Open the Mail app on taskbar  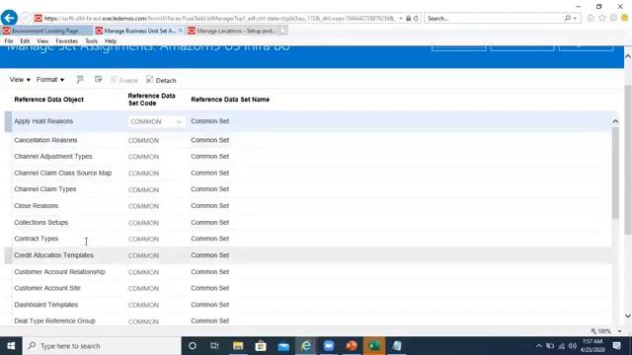[x=283, y=346]
